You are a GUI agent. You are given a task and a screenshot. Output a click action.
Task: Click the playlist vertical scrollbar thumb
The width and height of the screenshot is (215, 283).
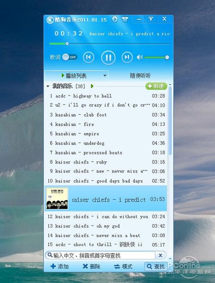(x=170, y=121)
